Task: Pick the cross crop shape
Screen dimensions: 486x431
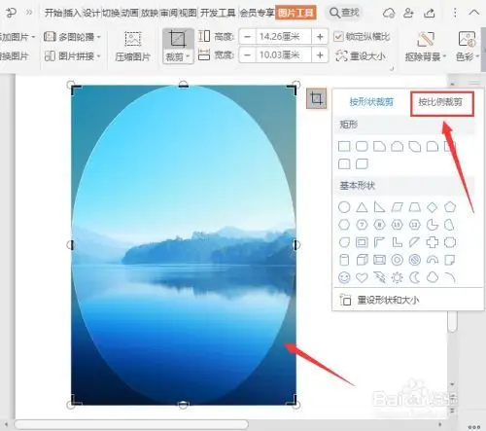Action: tap(432, 242)
